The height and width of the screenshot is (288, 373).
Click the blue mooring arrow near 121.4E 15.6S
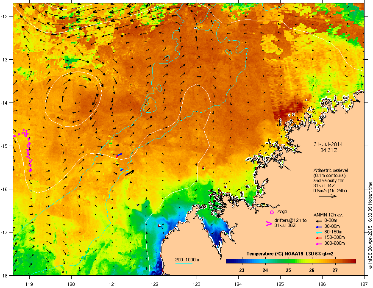130,173
